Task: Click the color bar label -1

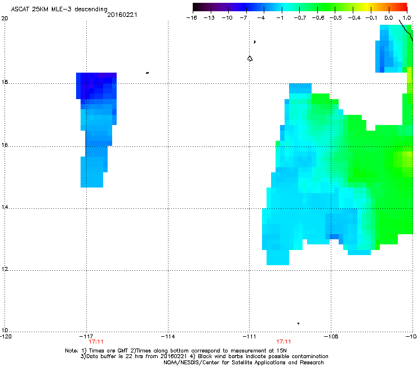Action: pos(280,18)
